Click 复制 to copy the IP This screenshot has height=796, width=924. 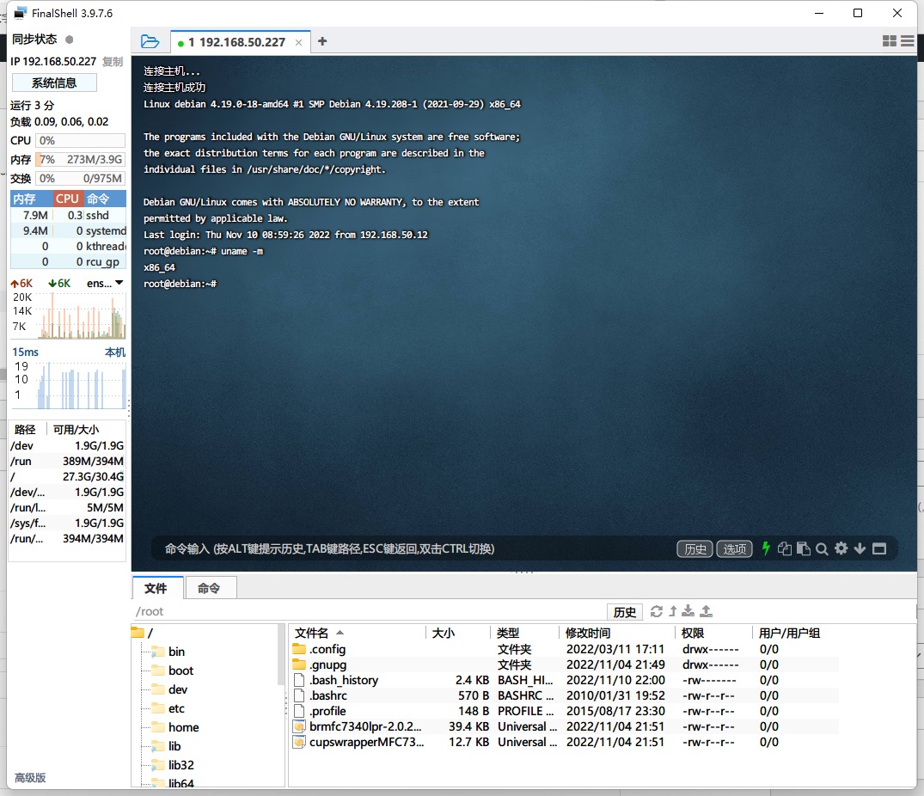113,62
